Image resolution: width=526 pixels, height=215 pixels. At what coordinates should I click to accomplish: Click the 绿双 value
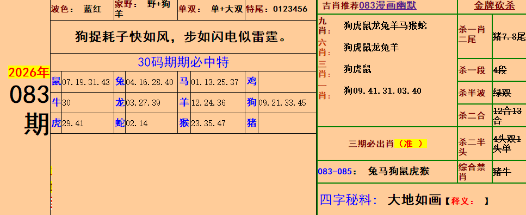pyautogui.click(x=502, y=93)
